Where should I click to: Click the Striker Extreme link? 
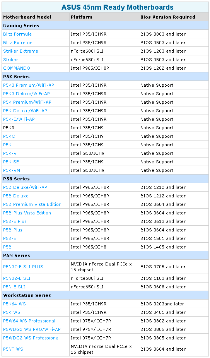(x=20, y=51)
